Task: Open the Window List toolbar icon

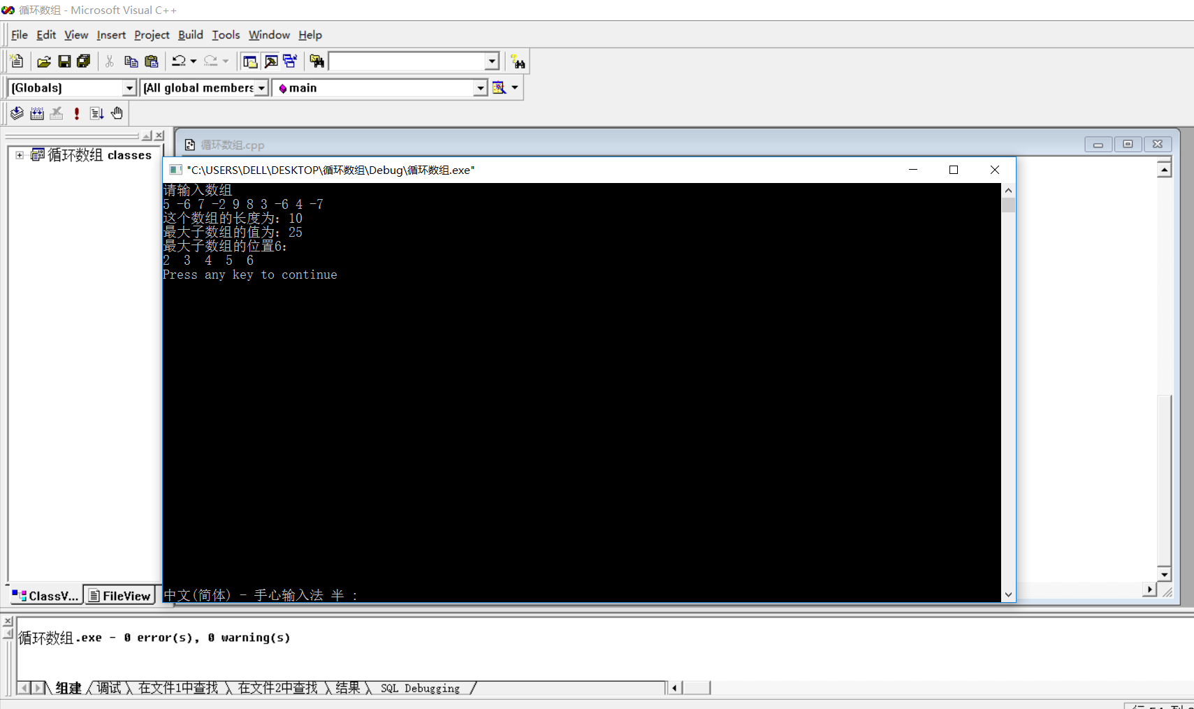Action: [290, 61]
